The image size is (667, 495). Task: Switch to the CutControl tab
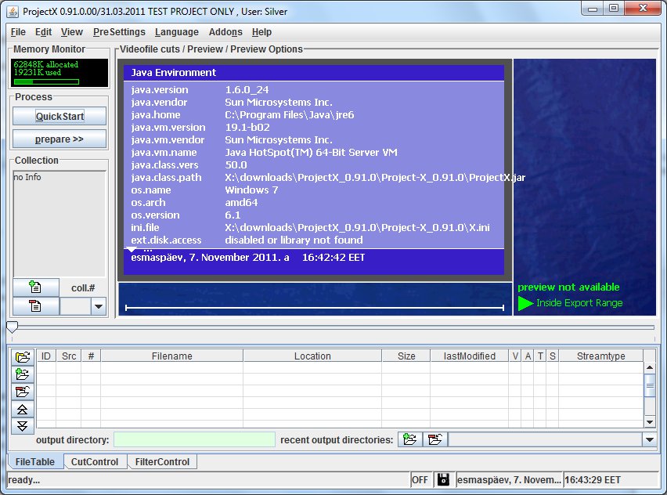pos(95,462)
